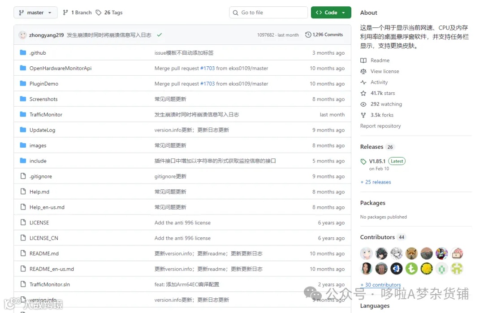This screenshot has width=484, height=313.
Task: View the 26 Tags link
Action: click(x=109, y=13)
